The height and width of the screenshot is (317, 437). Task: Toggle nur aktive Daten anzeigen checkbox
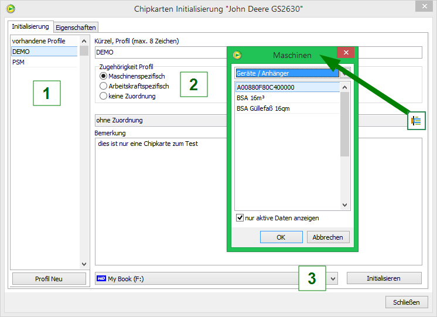click(240, 218)
